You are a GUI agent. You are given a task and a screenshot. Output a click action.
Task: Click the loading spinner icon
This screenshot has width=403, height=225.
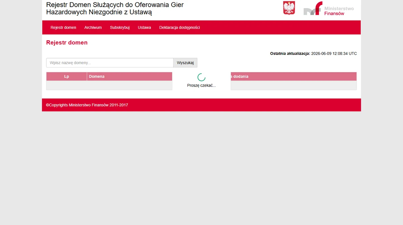(201, 77)
